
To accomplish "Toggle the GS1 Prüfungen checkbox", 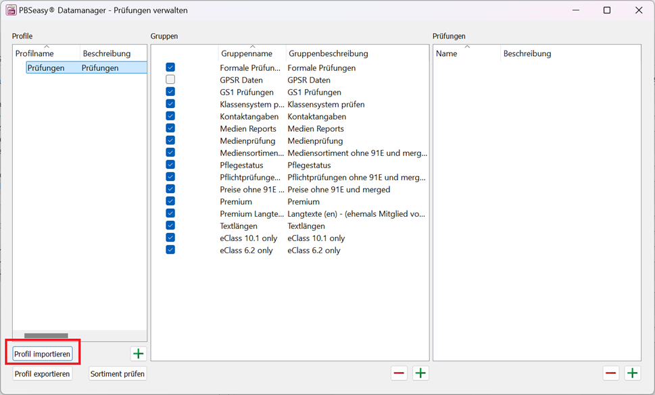I will (170, 91).
